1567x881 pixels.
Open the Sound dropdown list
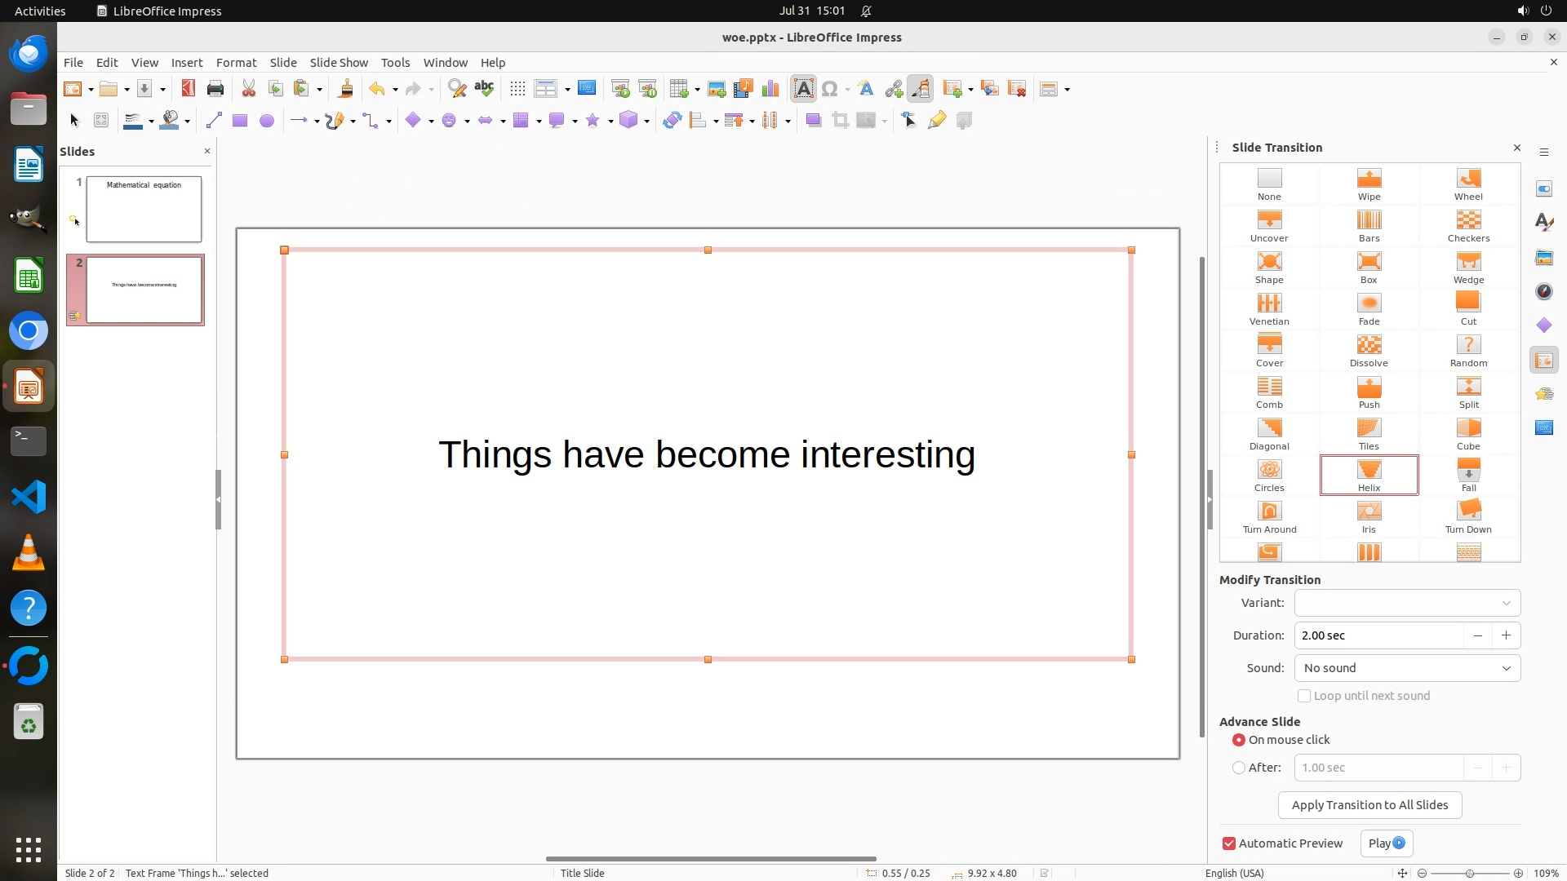pos(1407,668)
